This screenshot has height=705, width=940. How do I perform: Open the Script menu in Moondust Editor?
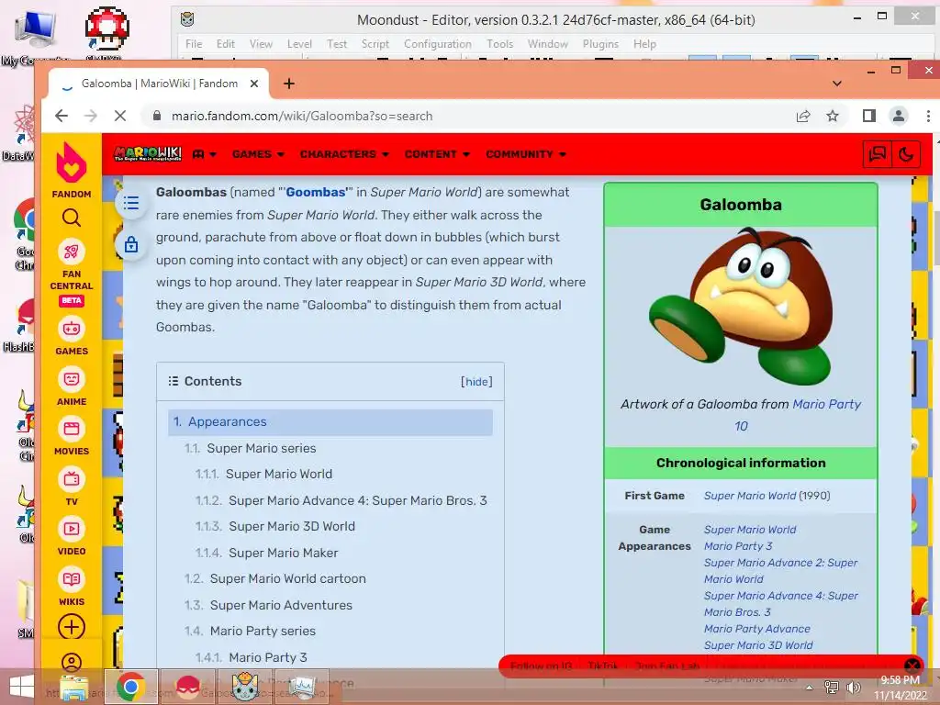pos(375,44)
